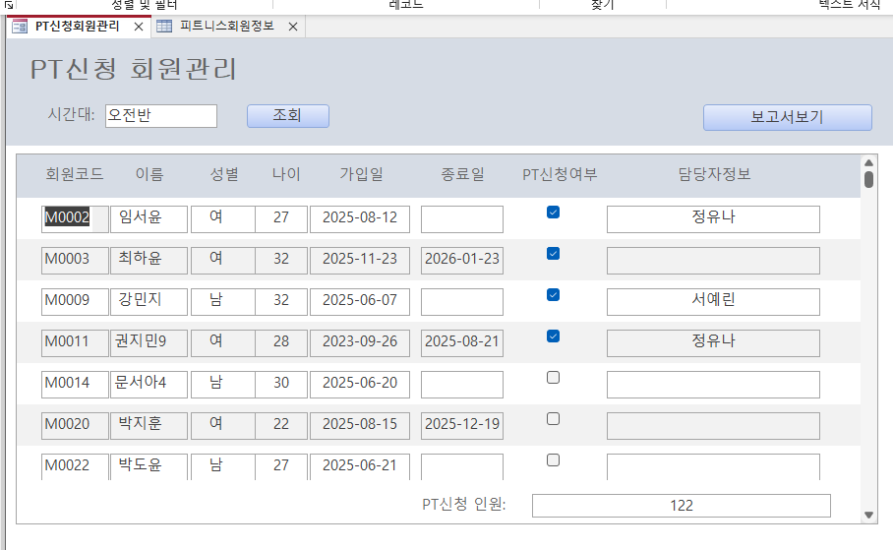Click the vertical scrollbar thumb of the list

tap(868, 179)
